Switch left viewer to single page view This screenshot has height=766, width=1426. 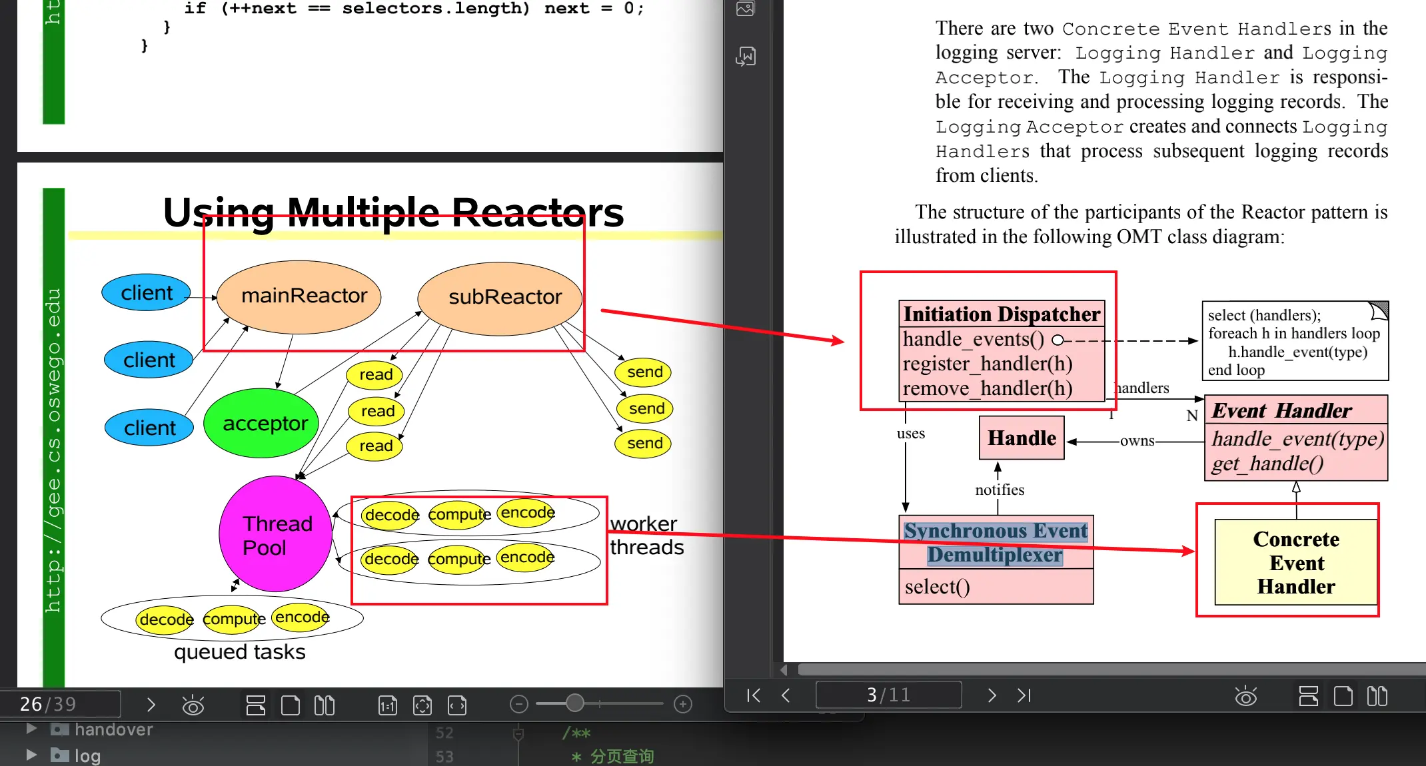pos(291,705)
